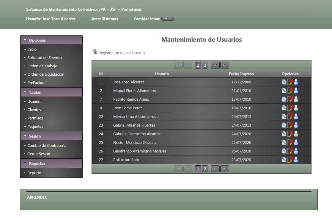The height and width of the screenshot is (218, 332).
Task: Click gray person icon for Gabriela Farencena Alcarraz
Action: [296, 134]
